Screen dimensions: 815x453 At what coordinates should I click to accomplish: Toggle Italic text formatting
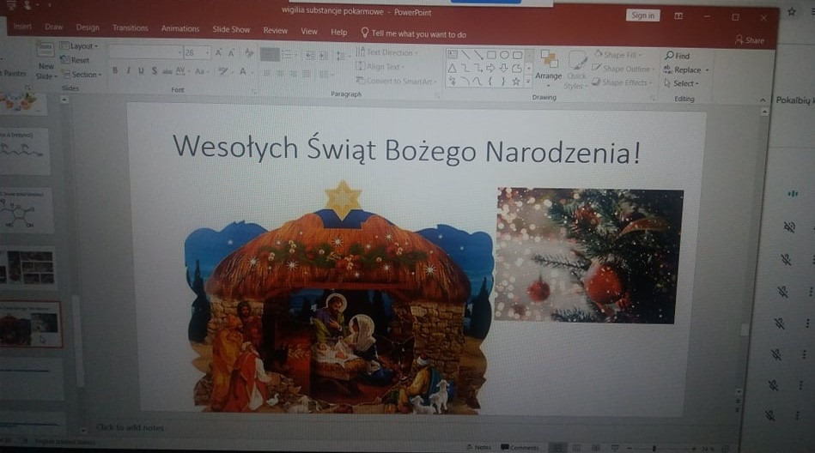click(127, 71)
